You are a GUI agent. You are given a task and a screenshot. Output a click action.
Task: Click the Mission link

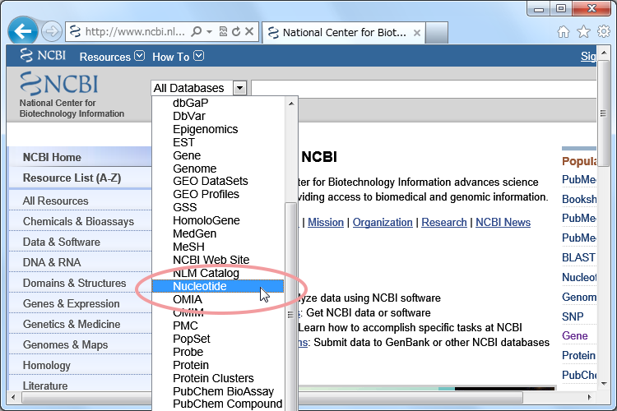tap(326, 222)
